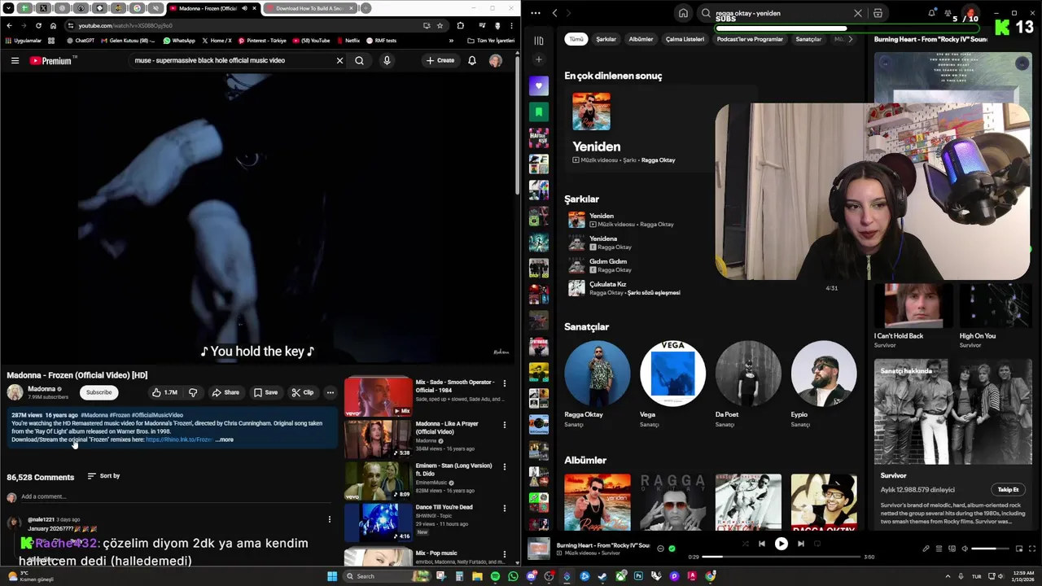Share the Madonna Frozen video
The height and width of the screenshot is (586, 1042).
[x=225, y=392]
